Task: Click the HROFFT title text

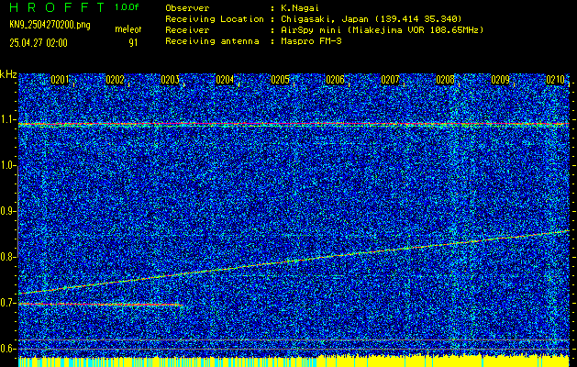Action: click(57, 7)
